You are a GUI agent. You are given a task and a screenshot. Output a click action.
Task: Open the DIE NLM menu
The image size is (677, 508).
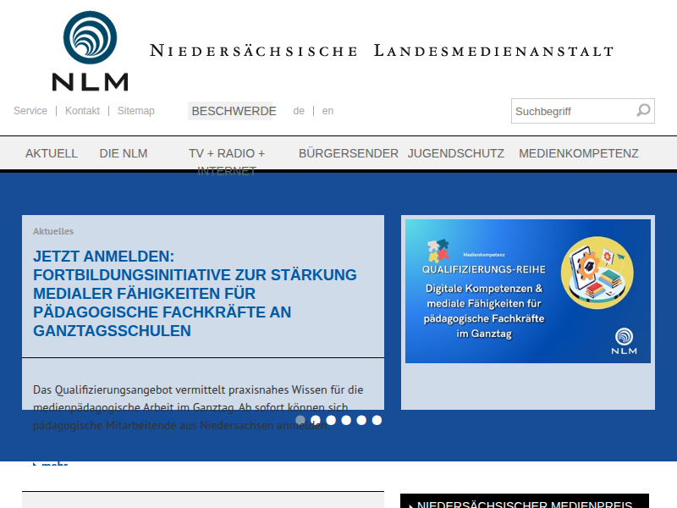(x=124, y=153)
